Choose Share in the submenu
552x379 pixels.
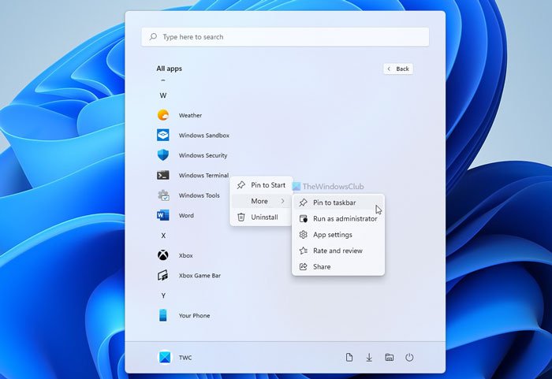pyautogui.click(x=338, y=266)
